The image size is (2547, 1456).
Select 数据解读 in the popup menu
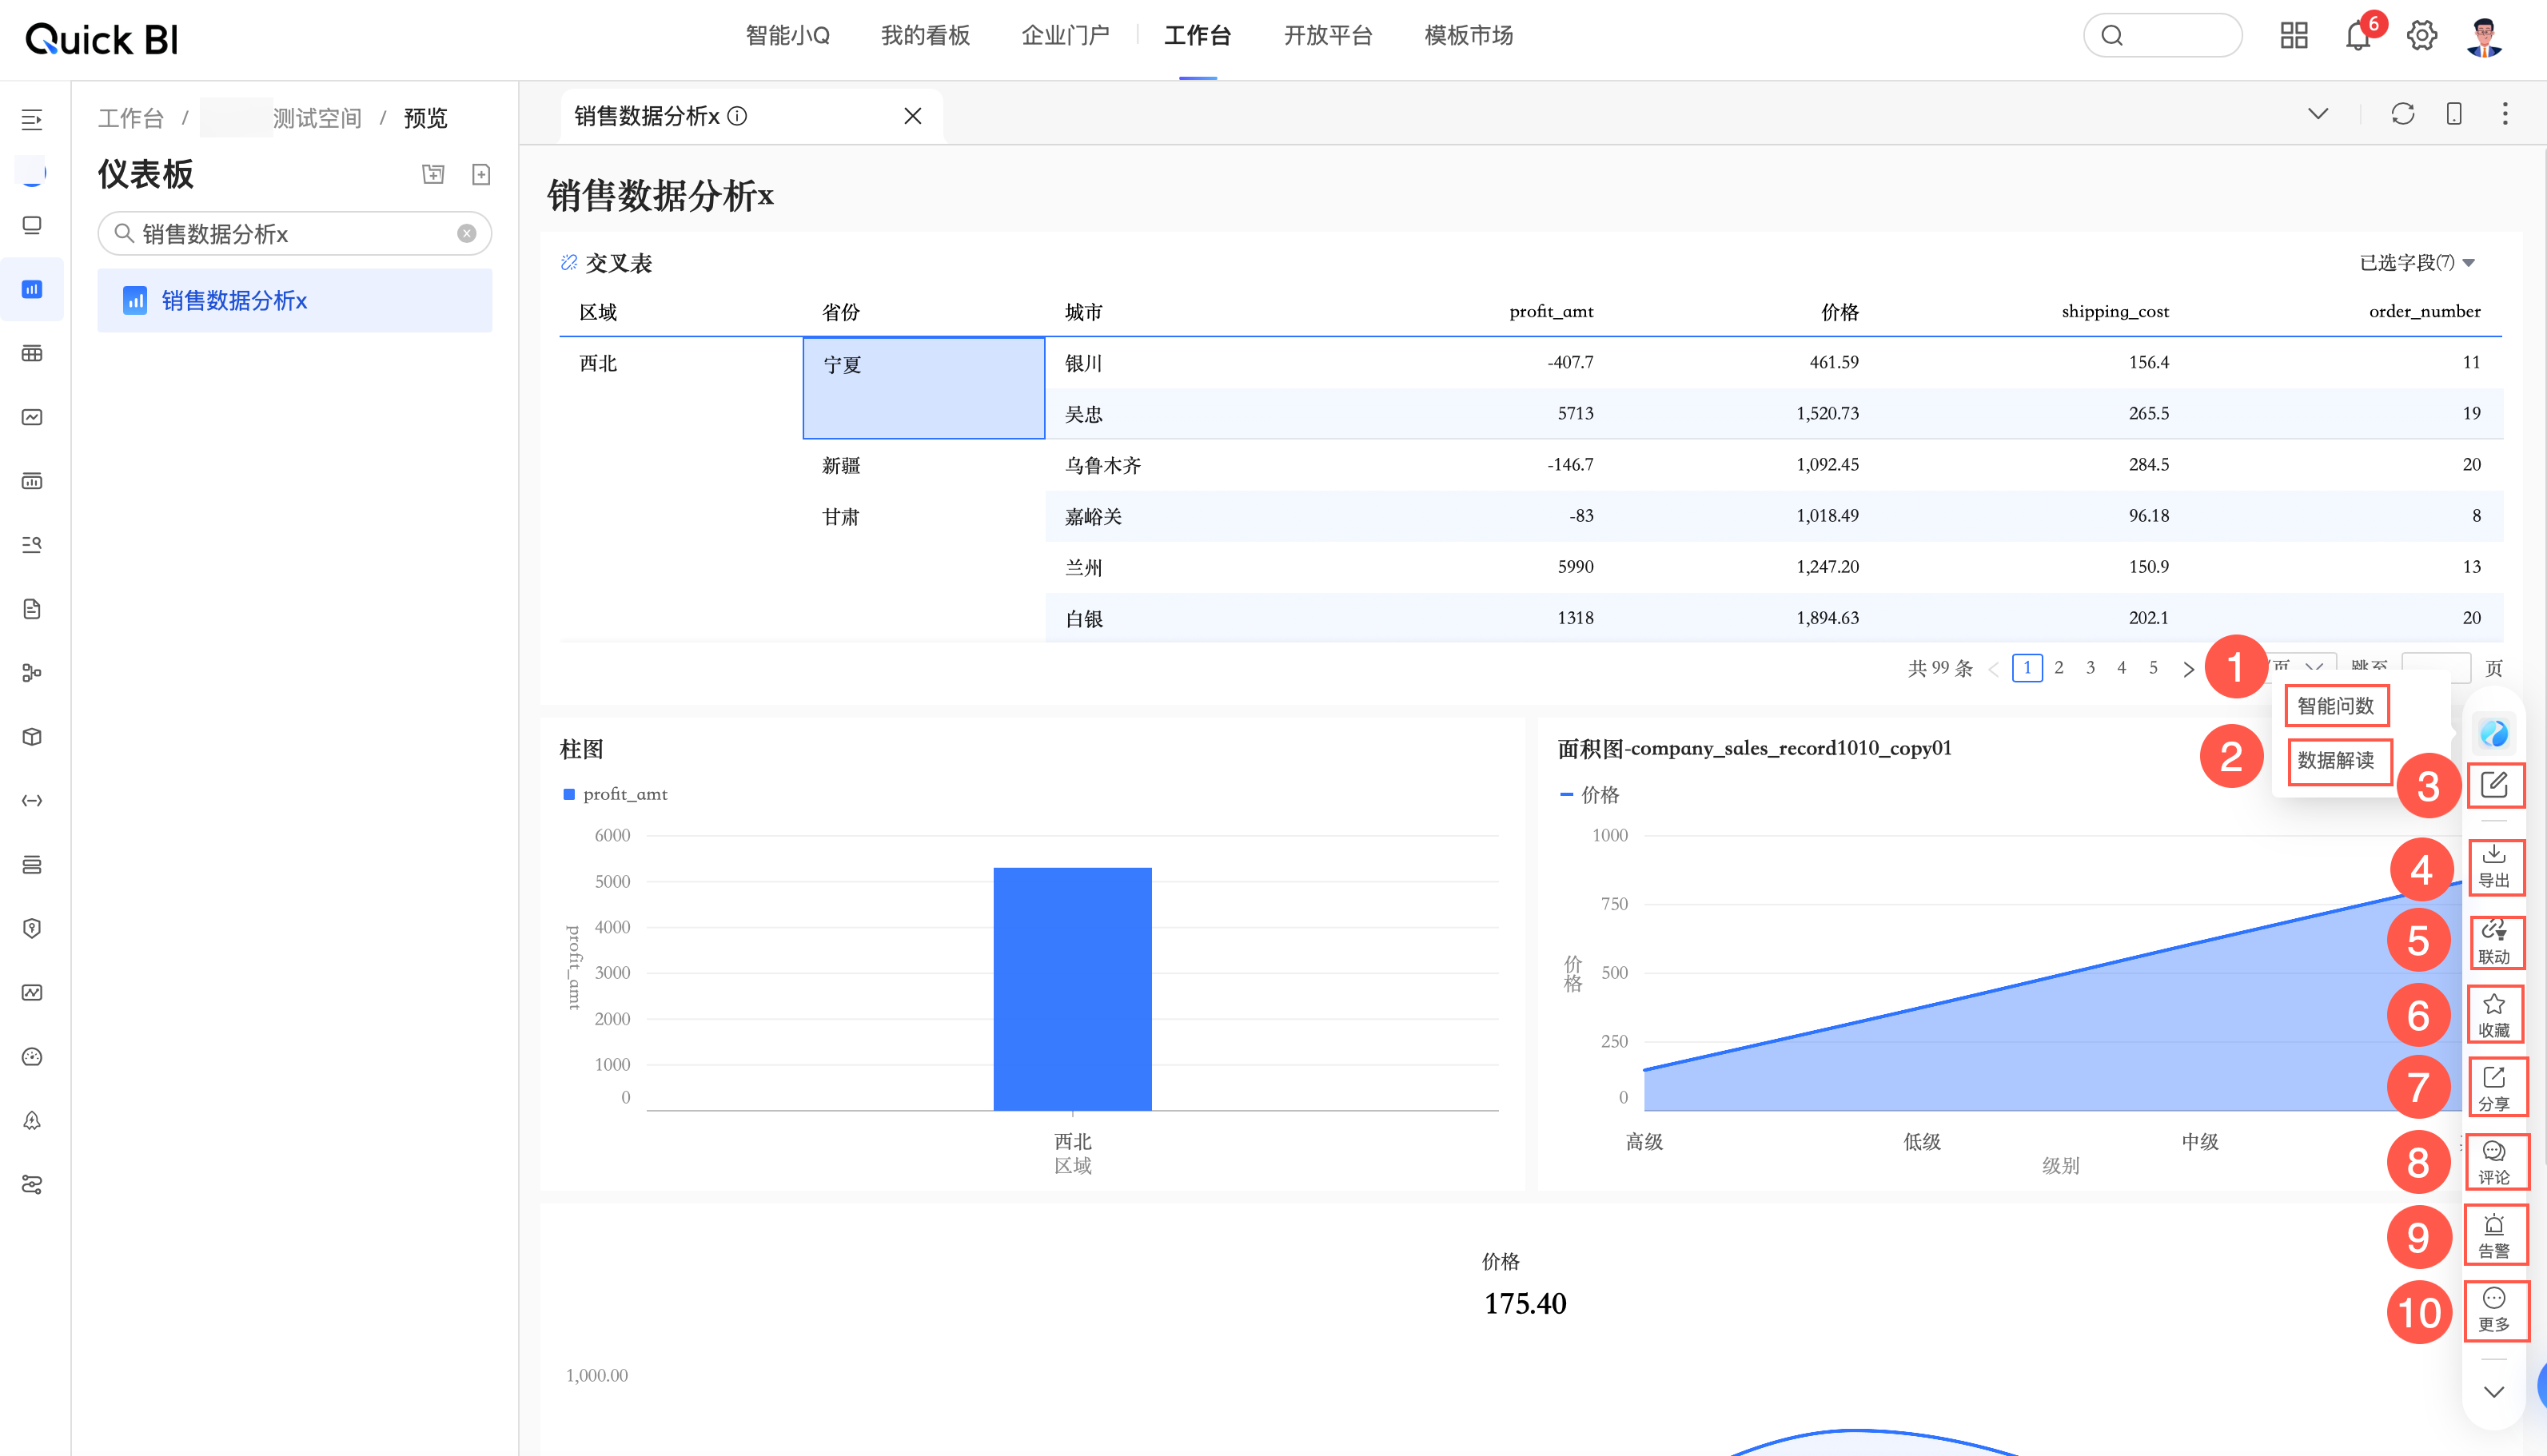[x=2335, y=761]
